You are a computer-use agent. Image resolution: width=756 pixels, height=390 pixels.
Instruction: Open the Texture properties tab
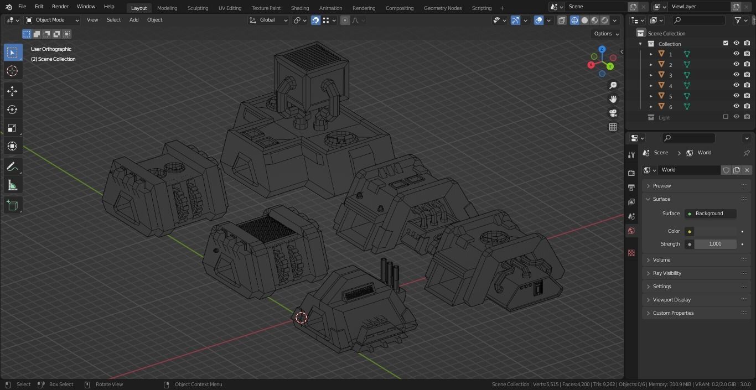coord(631,253)
